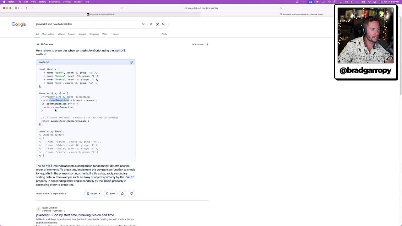Open the History menu
The width and height of the screenshot is (402, 226).
42,2
